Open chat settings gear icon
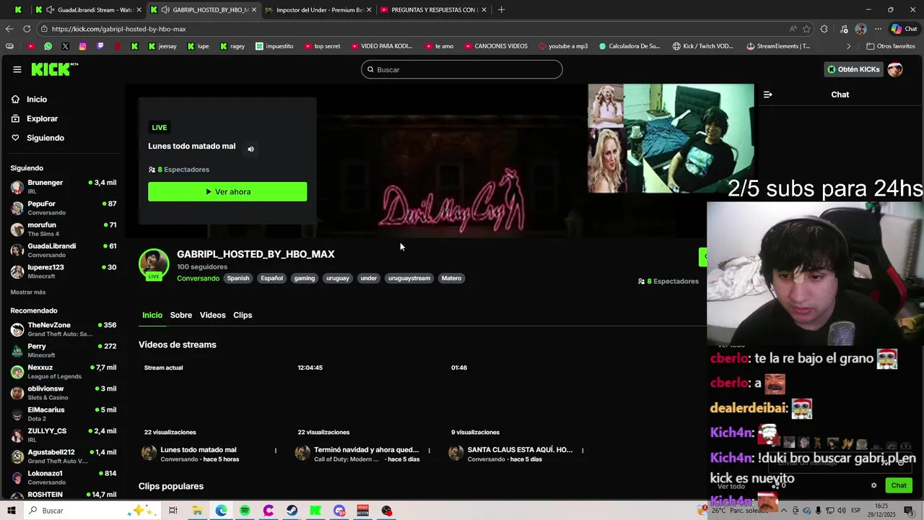924x520 pixels. [x=873, y=485]
